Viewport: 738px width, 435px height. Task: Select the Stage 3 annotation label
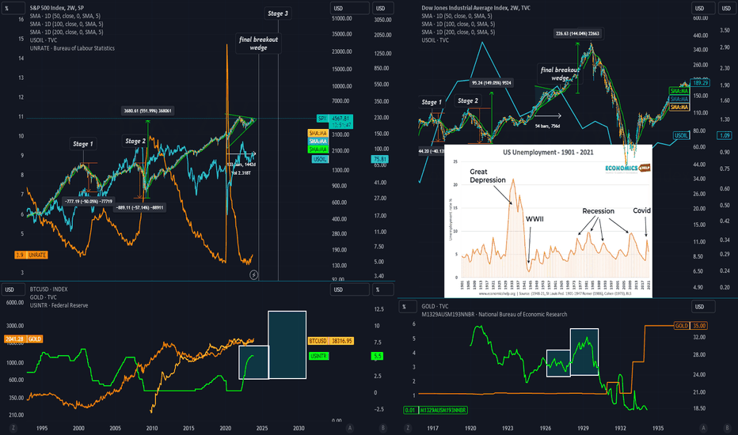(x=278, y=13)
